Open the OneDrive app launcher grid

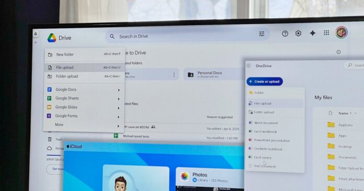click(x=248, y=66)
